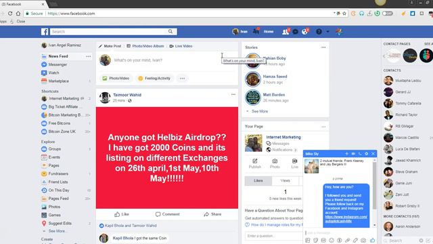Start voice call in Mike Sly chat
The width and height of the screenshot is (433, 244).
pos(360,154)
